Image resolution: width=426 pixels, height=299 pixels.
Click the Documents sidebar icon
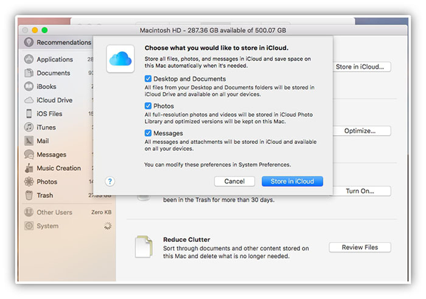click(x=29, y=73)
